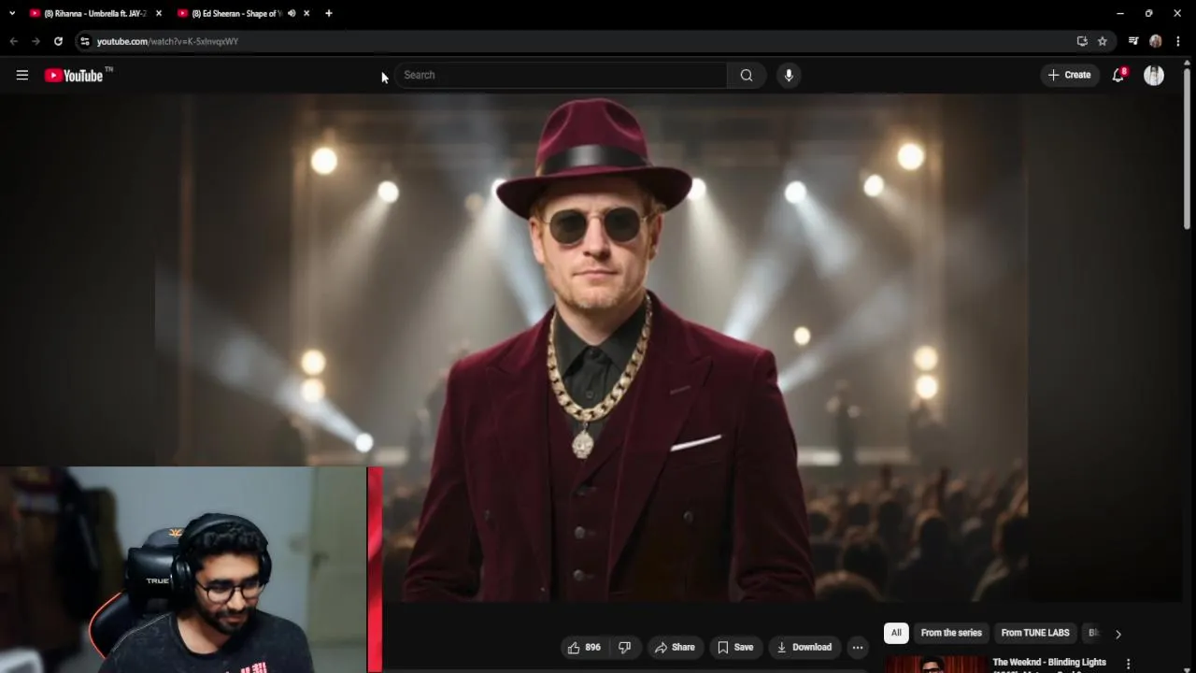
Task: Select the From TUNE LABS chip
Action: 1035,633
